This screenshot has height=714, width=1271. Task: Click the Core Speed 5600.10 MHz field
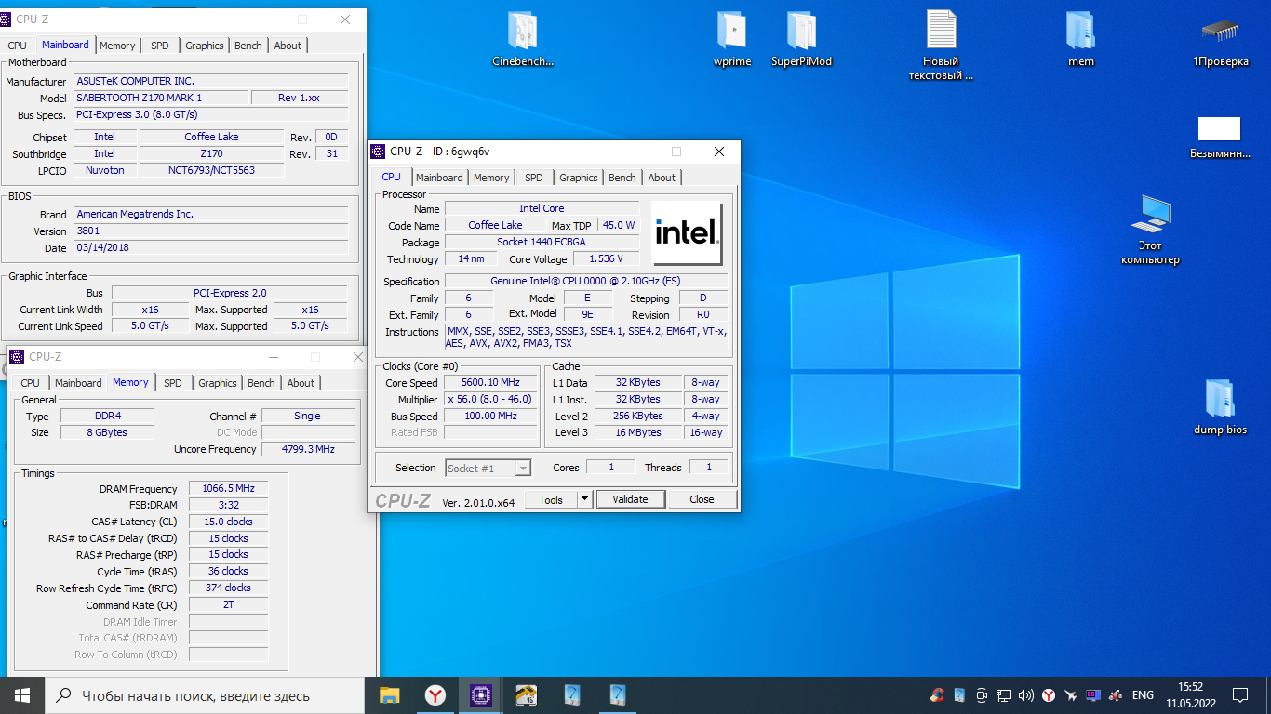tap(490, 382)
